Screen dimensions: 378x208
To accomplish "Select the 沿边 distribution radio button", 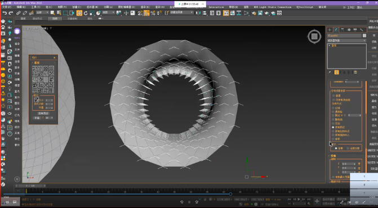I will [333, 123].
